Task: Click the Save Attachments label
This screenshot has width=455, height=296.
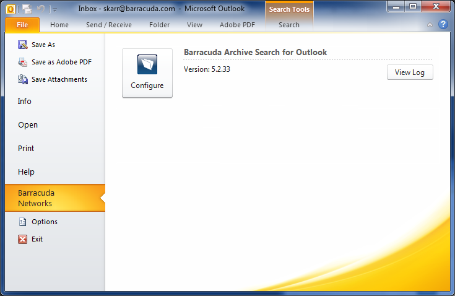Action: click(x=59, y=79)
